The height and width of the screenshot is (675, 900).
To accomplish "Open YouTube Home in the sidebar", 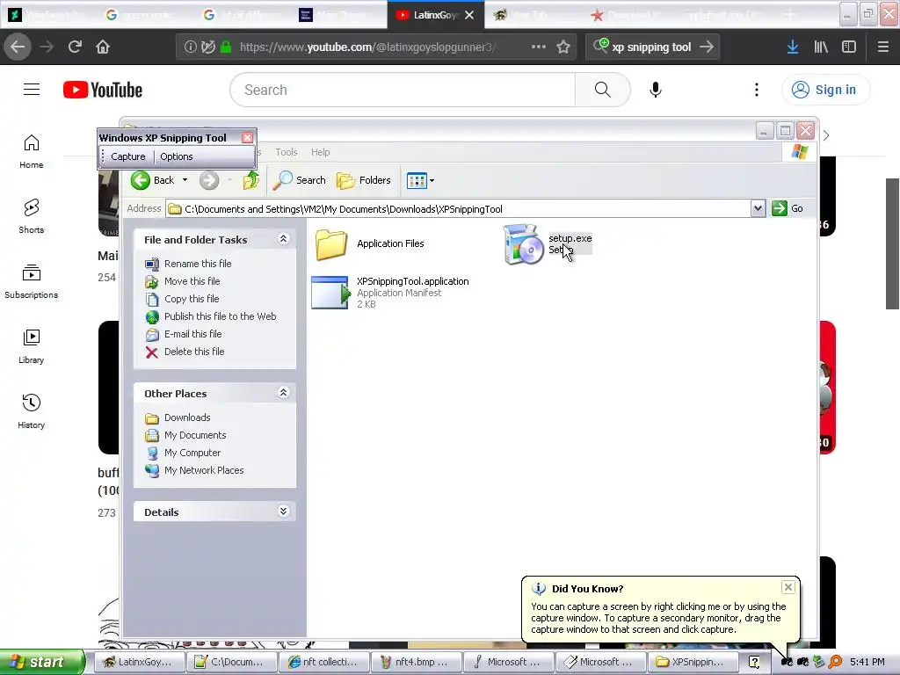I will 31,151.
